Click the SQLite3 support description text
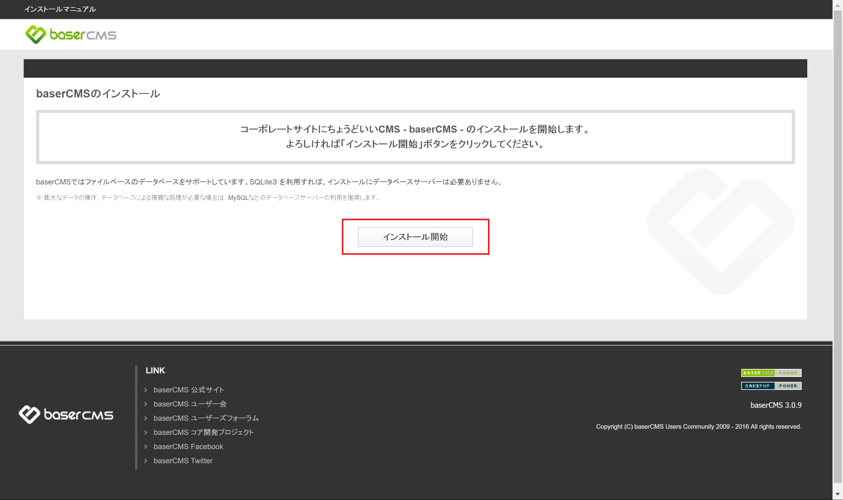Screen dimensions: 843x500 pos(270,182)
